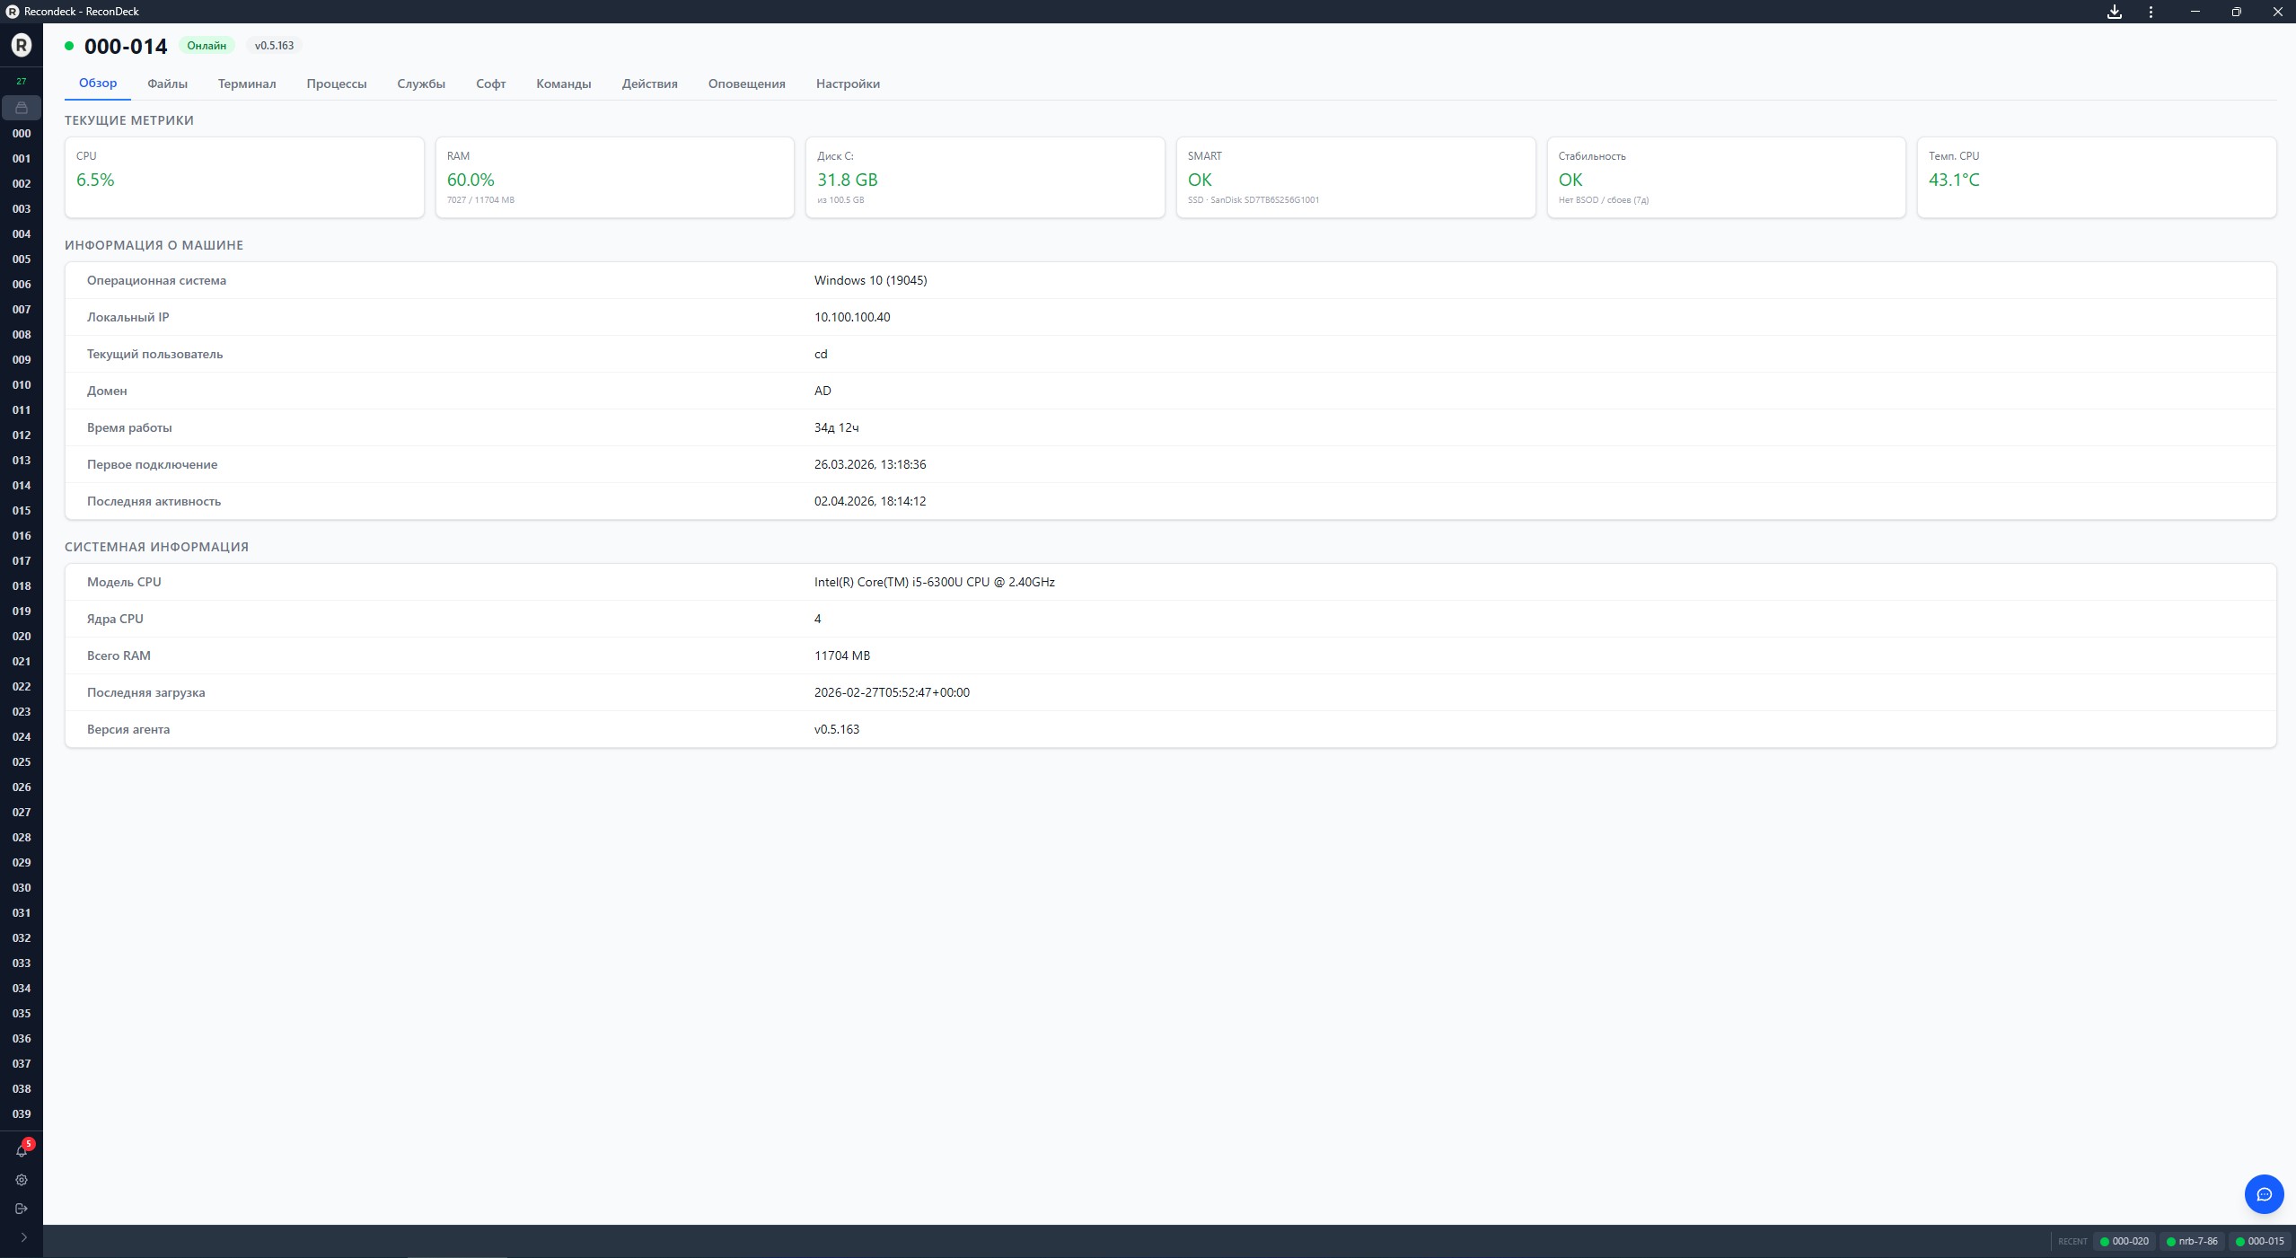2296x1258 pixels.
Task: Go to the Службы tab
Action: [421, 84]
